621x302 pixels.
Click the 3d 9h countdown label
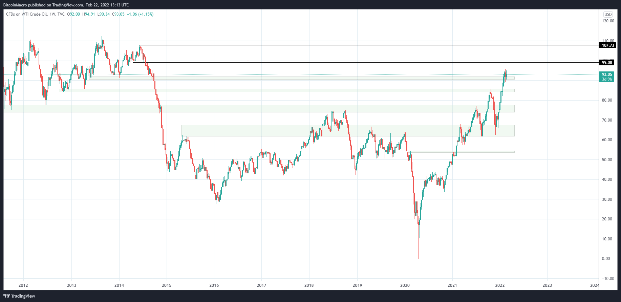(606, 79)
